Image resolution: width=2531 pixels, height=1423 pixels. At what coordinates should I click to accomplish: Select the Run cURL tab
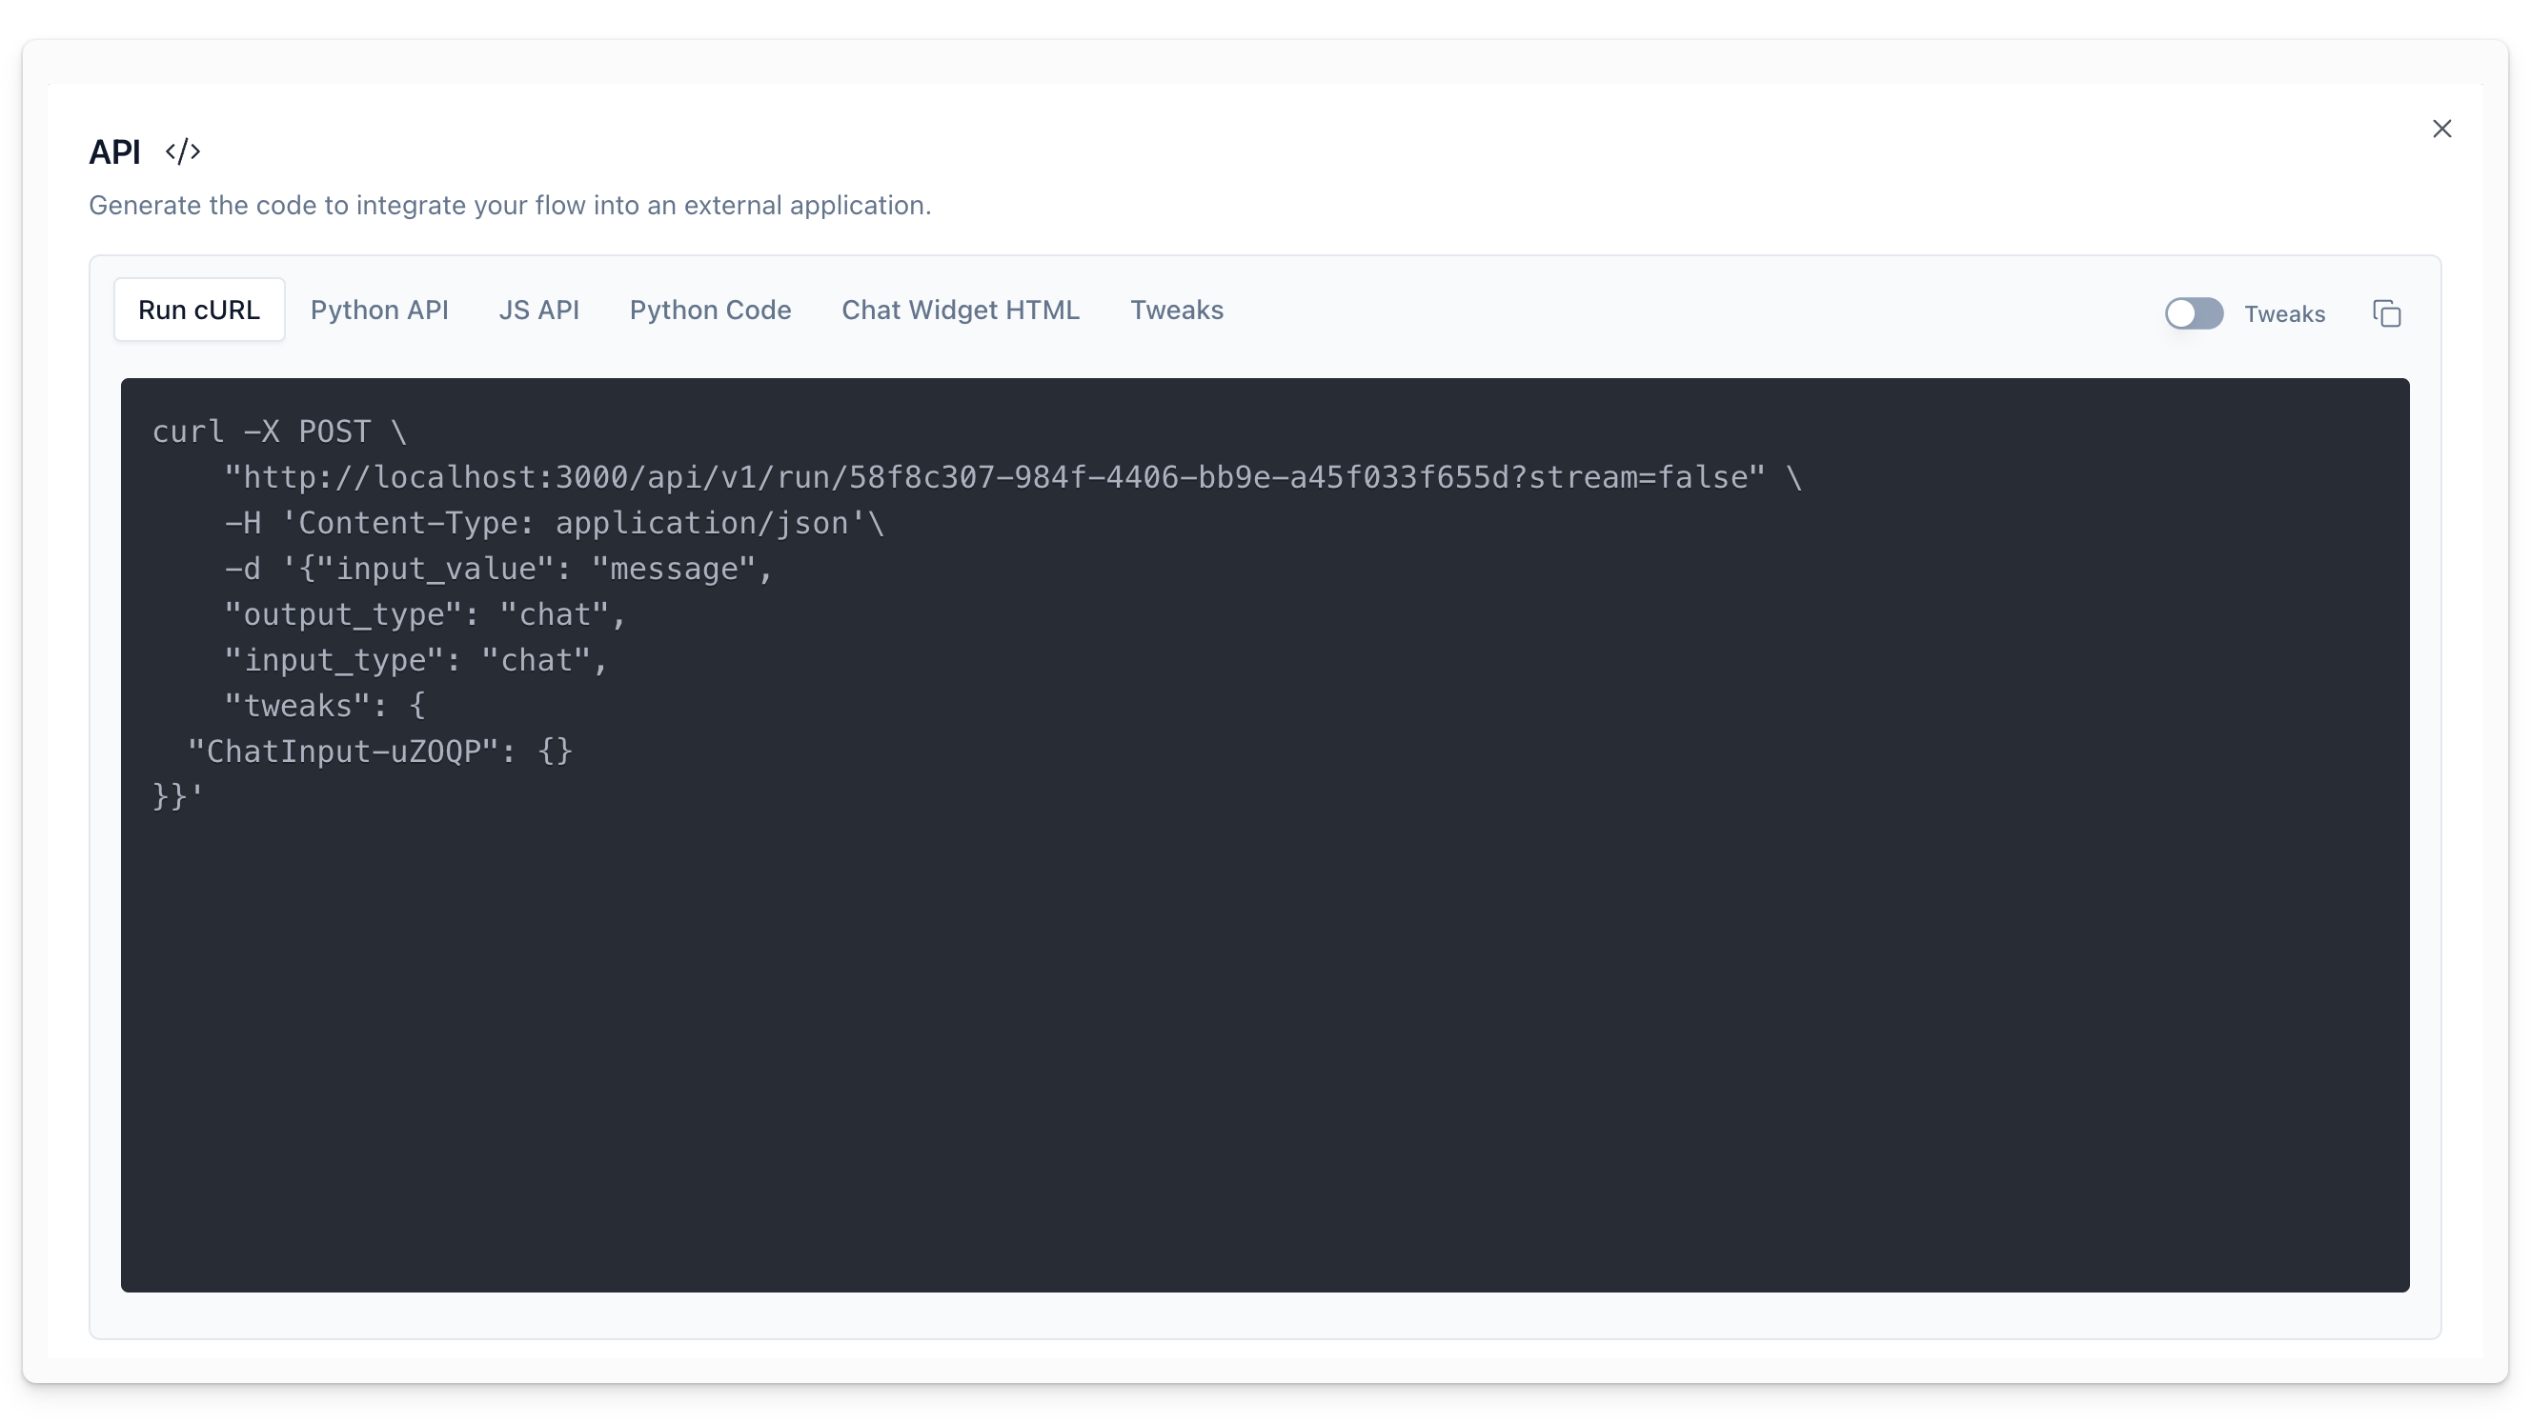pyautogui.click(x=198, y=311)
